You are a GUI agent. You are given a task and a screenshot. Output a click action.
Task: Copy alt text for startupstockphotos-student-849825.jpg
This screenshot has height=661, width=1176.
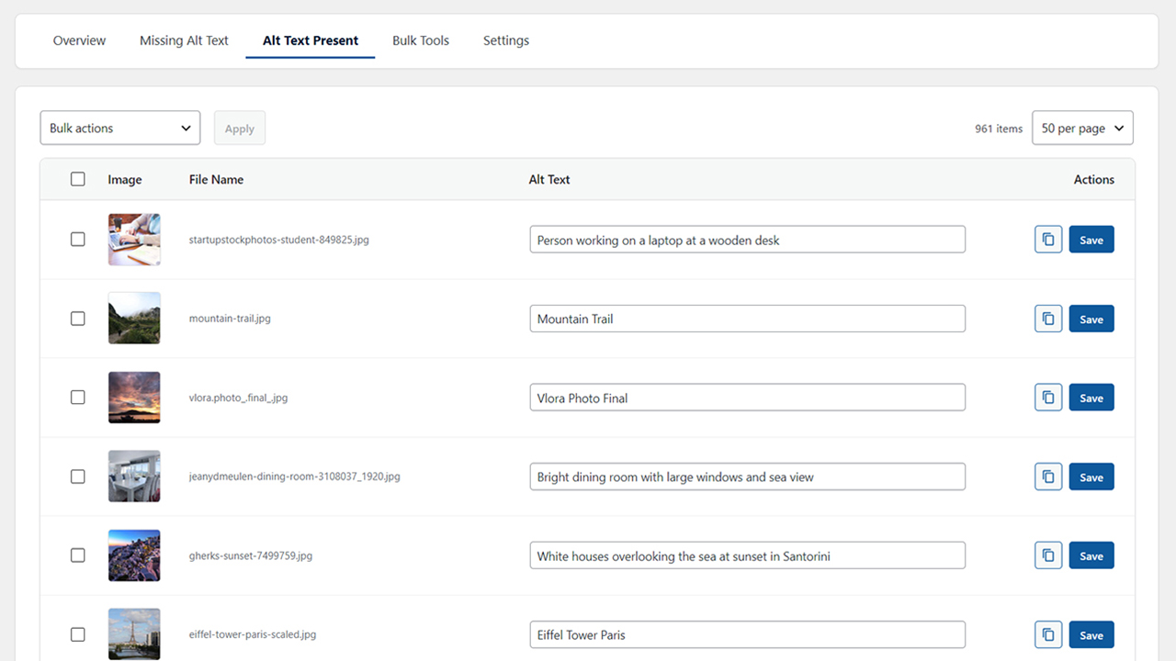point(1048,240)
